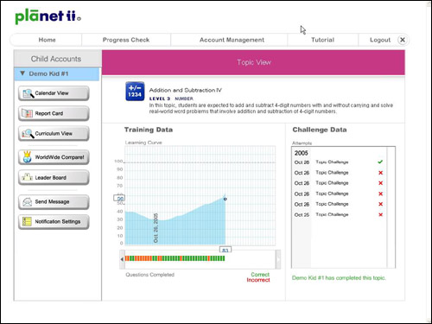Open the Leader Board
This screenshot has width=432, height=324.
pyautogui.click(x=54, y=177)
